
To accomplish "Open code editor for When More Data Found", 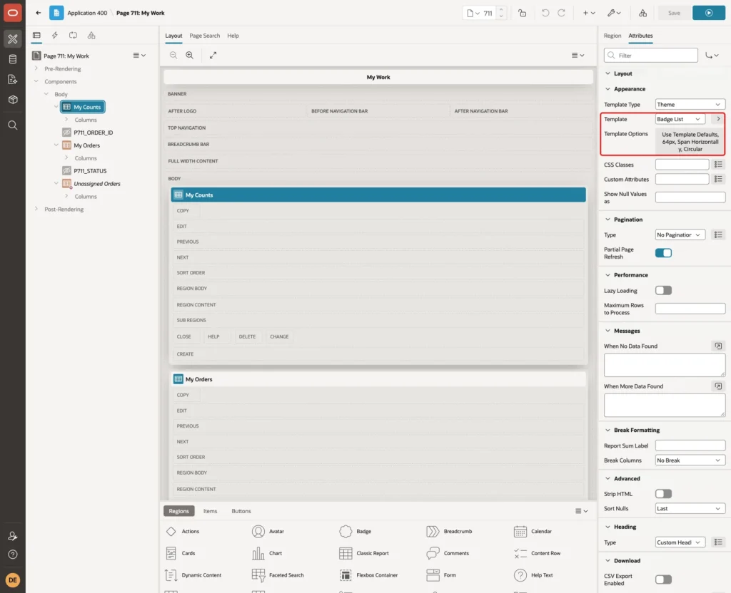I will [x=718, y=386].
